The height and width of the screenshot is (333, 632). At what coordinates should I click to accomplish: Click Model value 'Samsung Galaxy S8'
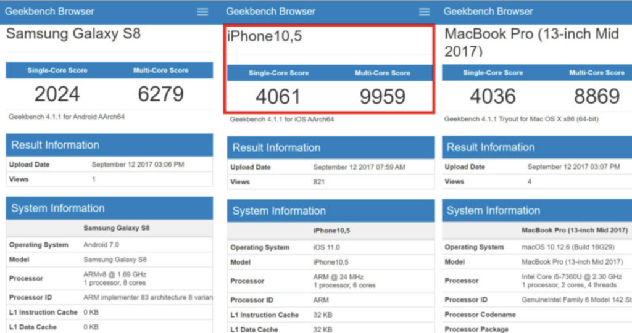click(115, 260)
